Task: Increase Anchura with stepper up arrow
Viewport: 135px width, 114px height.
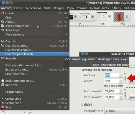Action: pyautogui.click(x=121, y=74)
